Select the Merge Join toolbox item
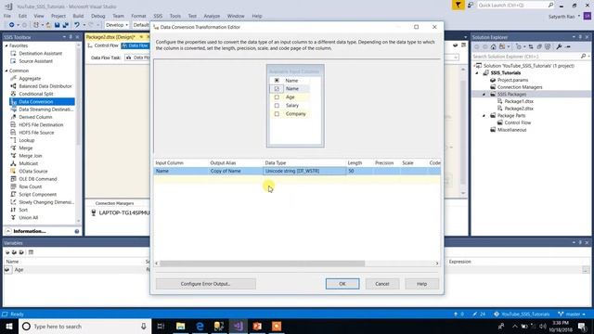The width and height of the screenshot is (594, 334). tap(31, 156)
